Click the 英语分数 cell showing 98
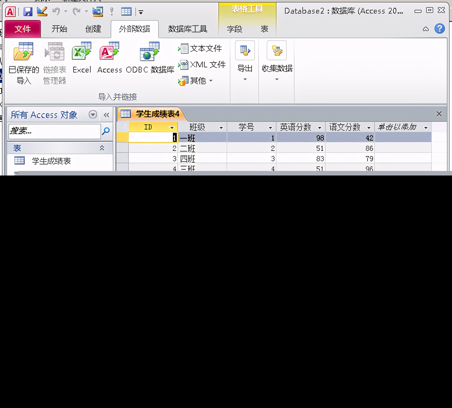The width and height of the screenshot is (452, 408). [x=301, y=138]
